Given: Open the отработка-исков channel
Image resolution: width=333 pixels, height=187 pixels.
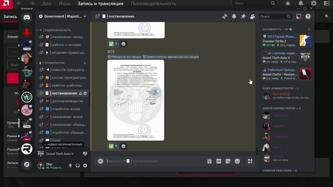Looking at the screenshot, I should [63, 109].
